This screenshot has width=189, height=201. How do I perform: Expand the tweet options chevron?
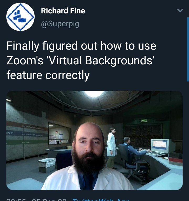[180, 11]
